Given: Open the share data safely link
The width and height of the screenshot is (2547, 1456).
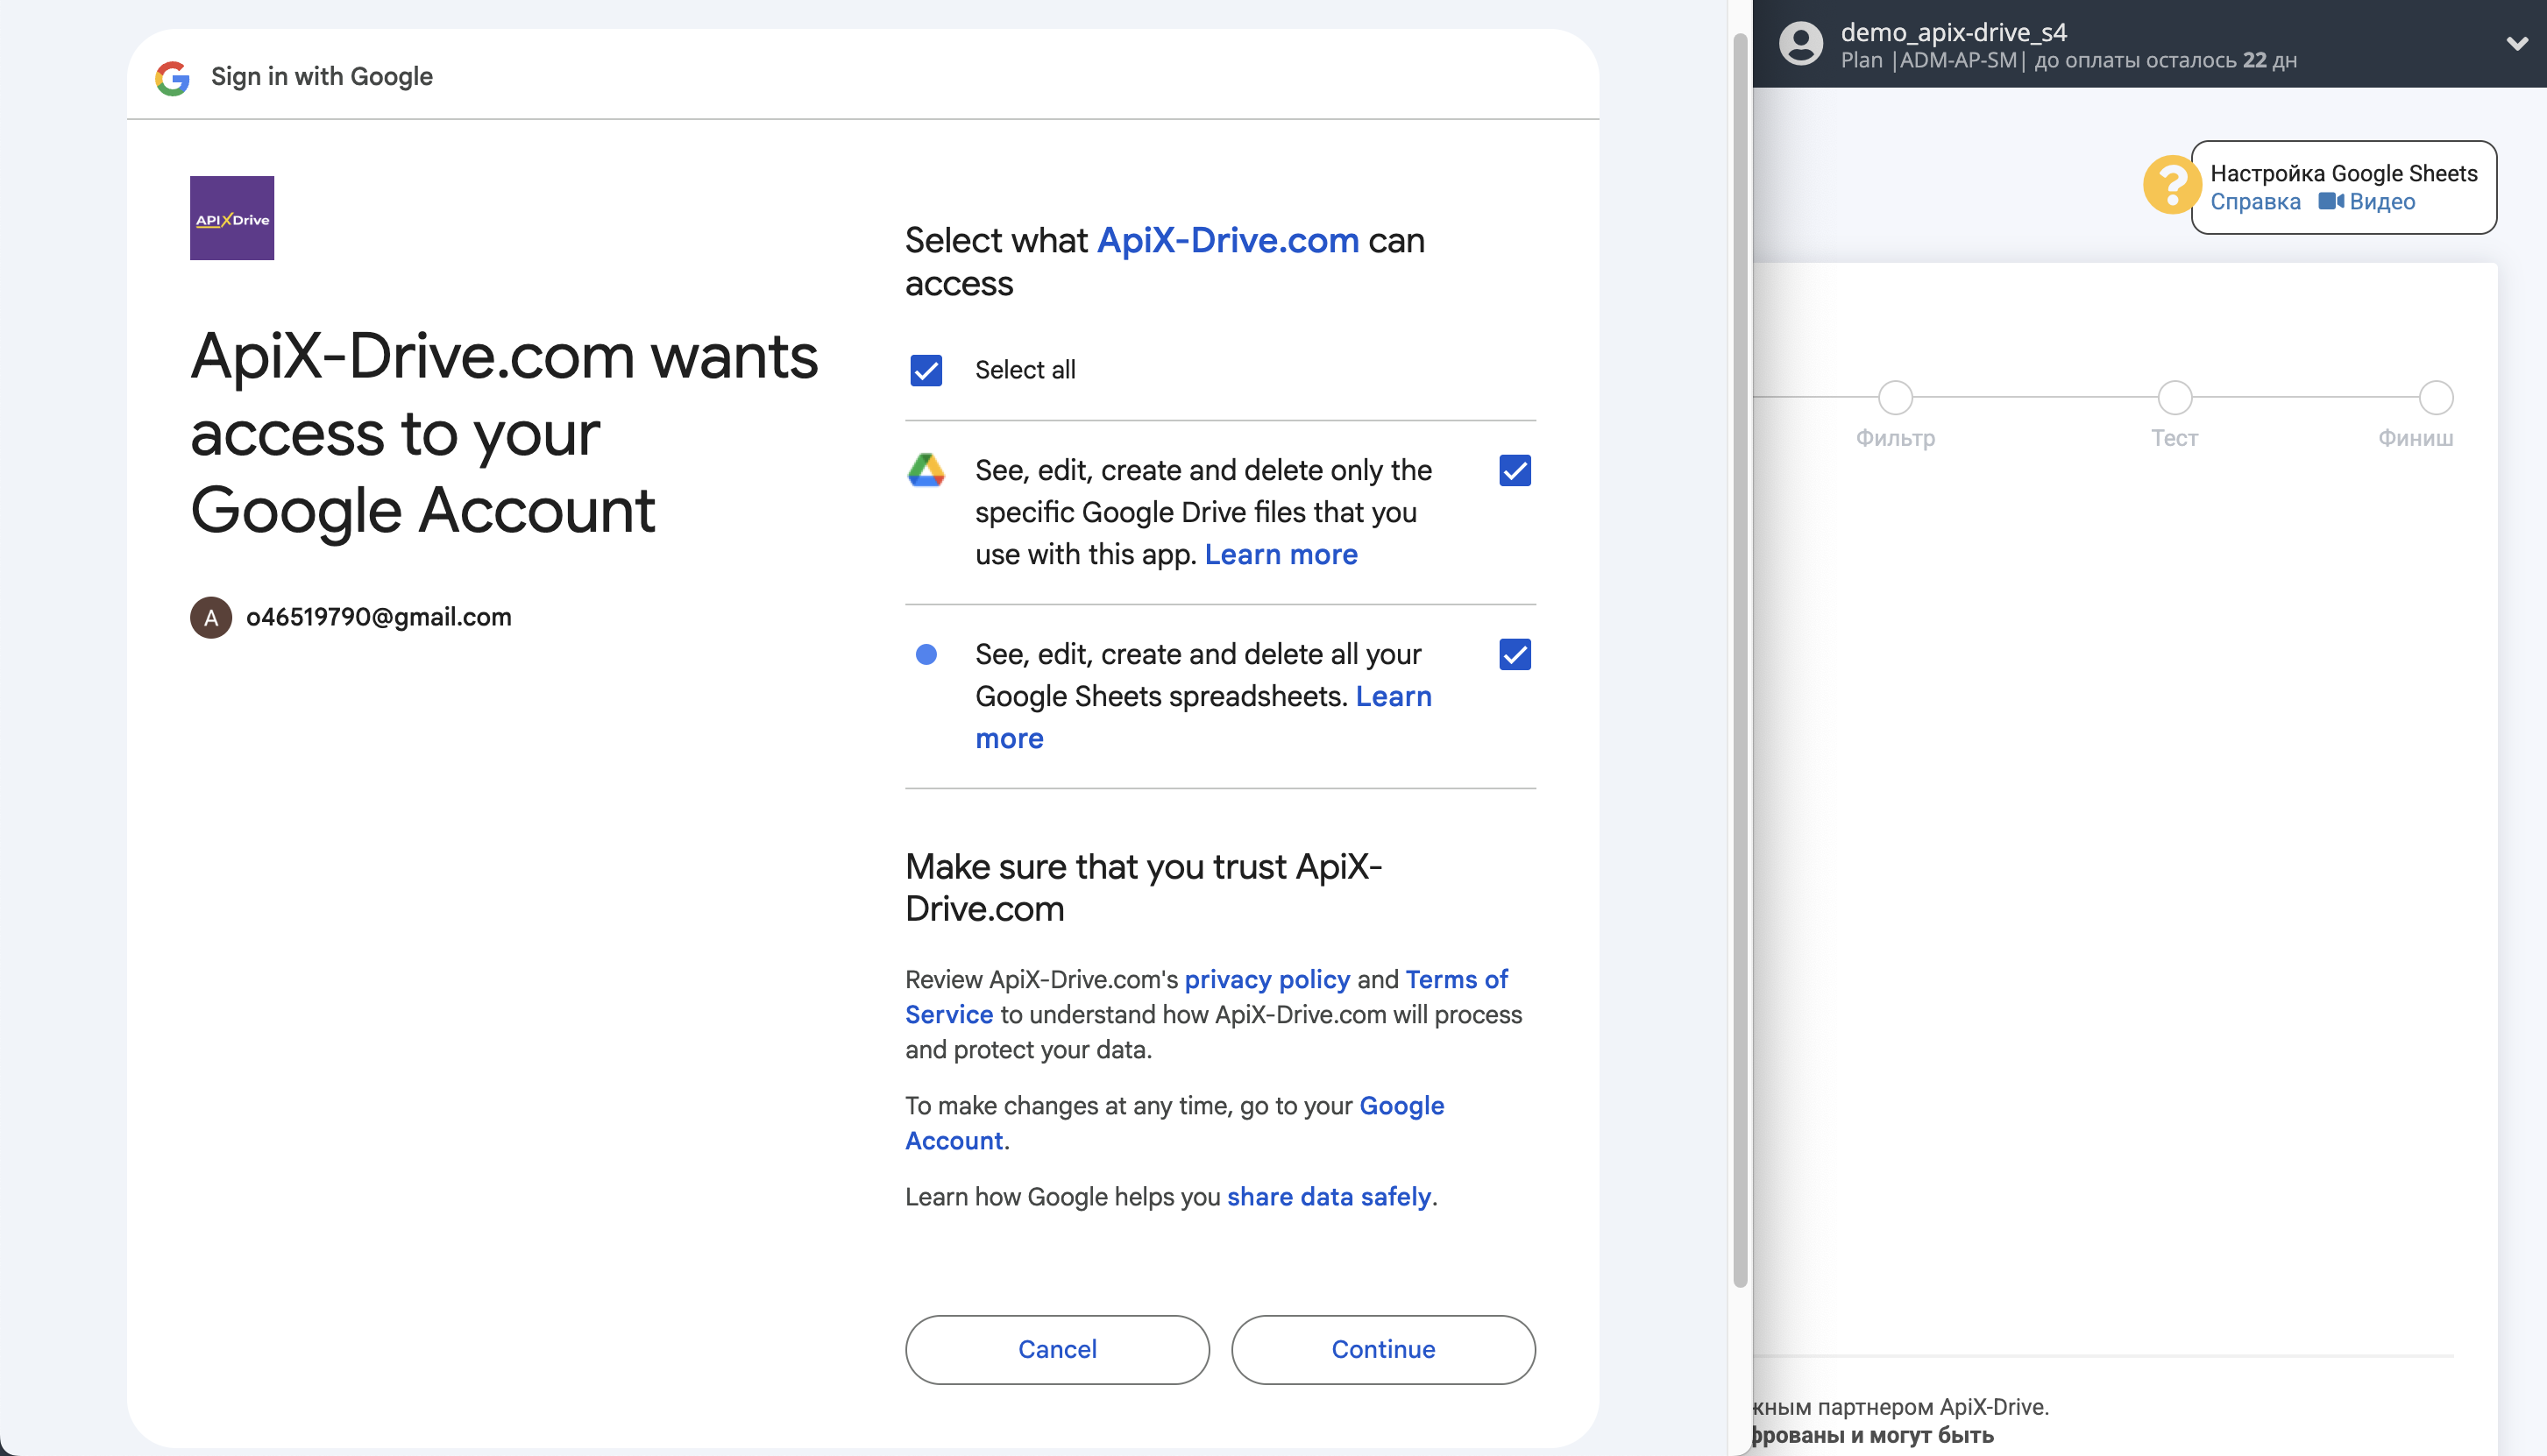Looking at the screenshot, I should pyautogui.click(x=1329, y=1197).
